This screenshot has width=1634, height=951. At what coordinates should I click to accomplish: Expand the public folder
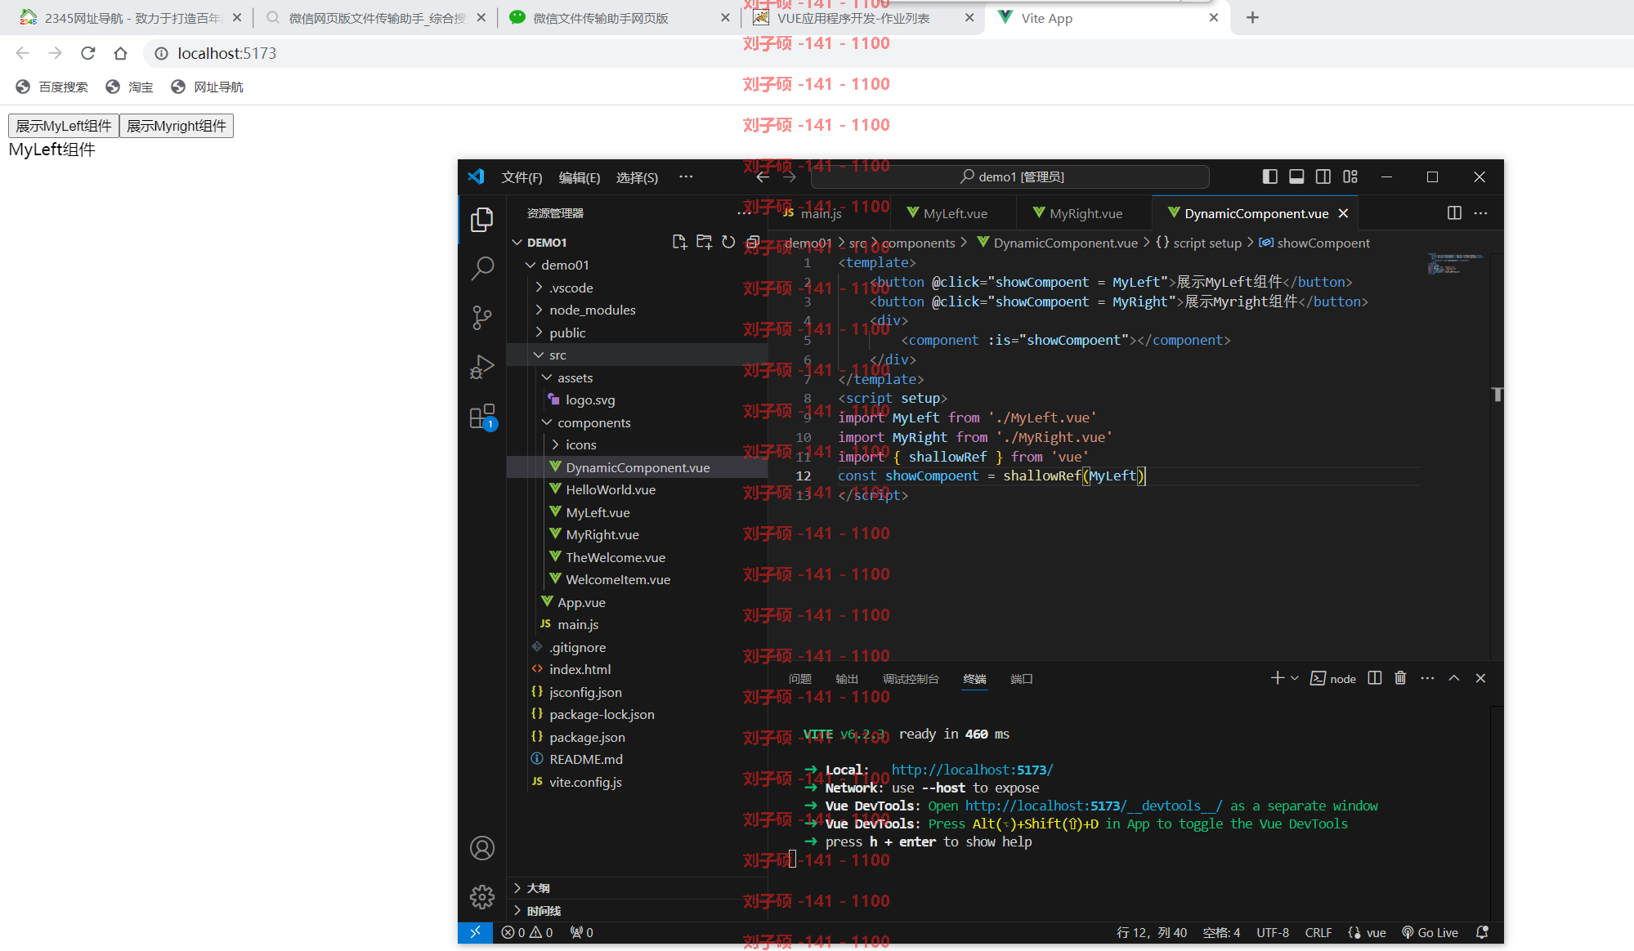[x=539, y=333]
